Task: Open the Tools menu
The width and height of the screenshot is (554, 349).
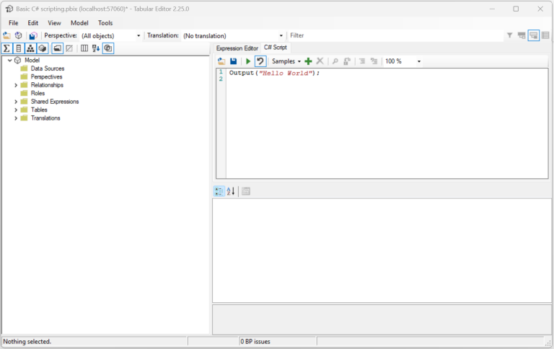Action: coord(105,23)
